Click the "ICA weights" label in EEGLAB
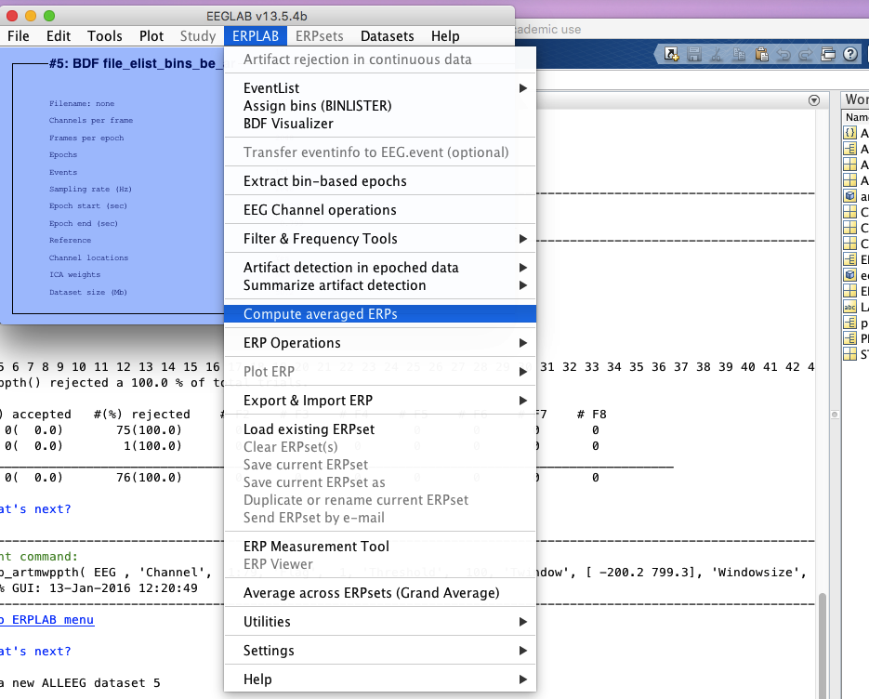The width and height of the screenshot is (869, 699). tap(75, 274)
